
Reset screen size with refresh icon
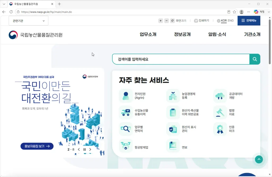click(172, 21)
